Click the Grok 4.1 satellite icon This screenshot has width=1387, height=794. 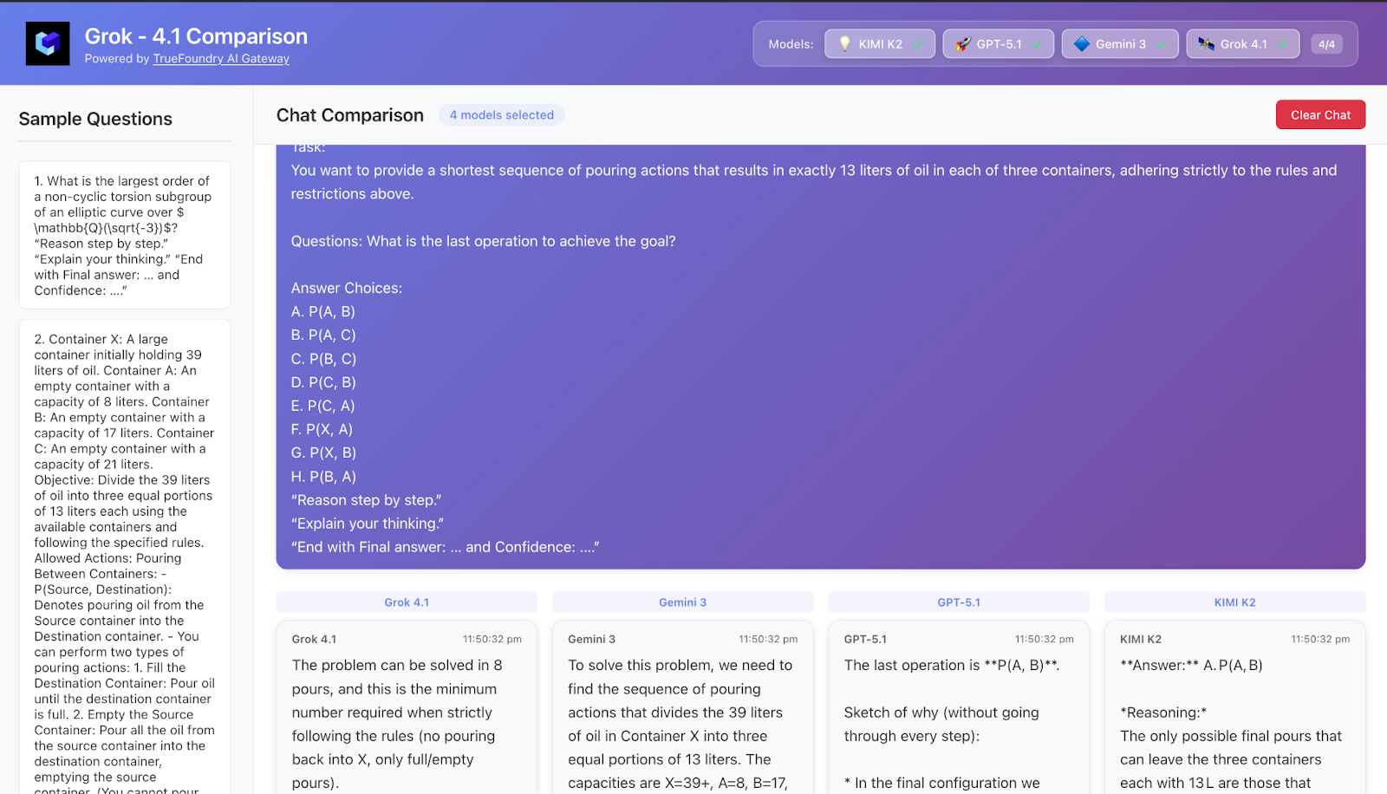coord(1206,44)
